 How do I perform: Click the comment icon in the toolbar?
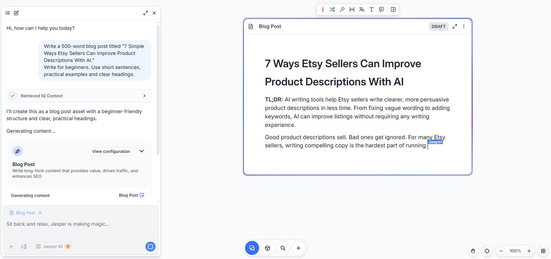pyautogui.click(x=381, y=10)
